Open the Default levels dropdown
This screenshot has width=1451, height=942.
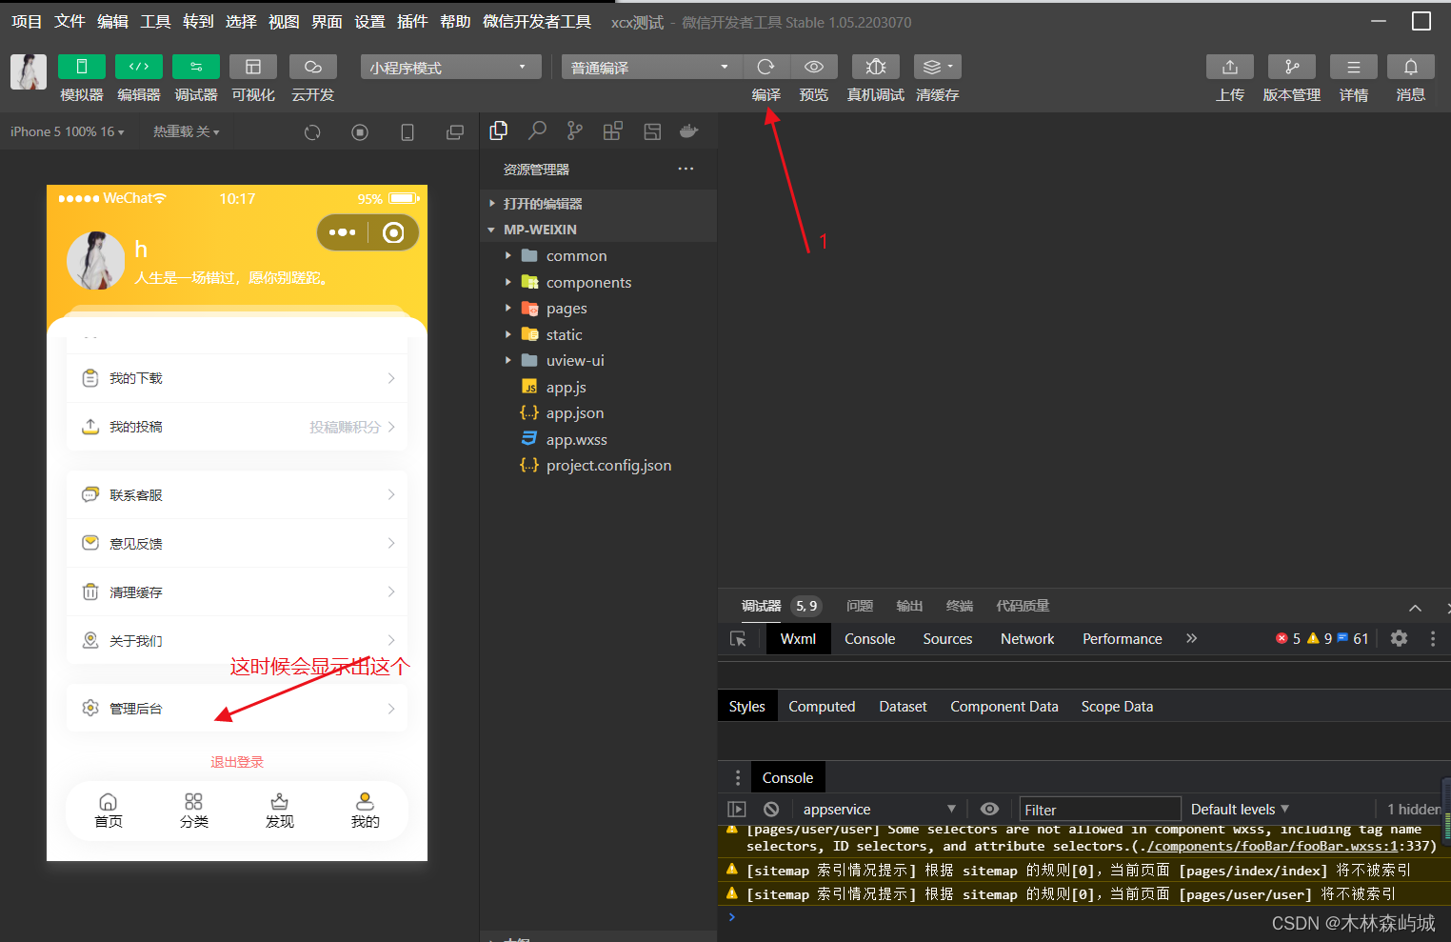pyautogui.click(x=1240, y=809)
